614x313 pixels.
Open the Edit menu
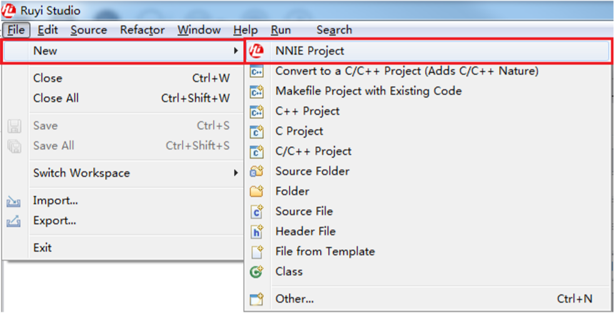click(x=48, y=30)
